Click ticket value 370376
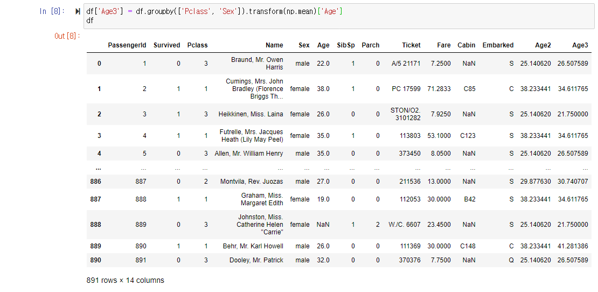This screenshot has width=598, height=292. (x=410, y=260)
